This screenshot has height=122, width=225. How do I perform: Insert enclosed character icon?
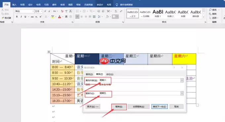[x=70, y=17]
